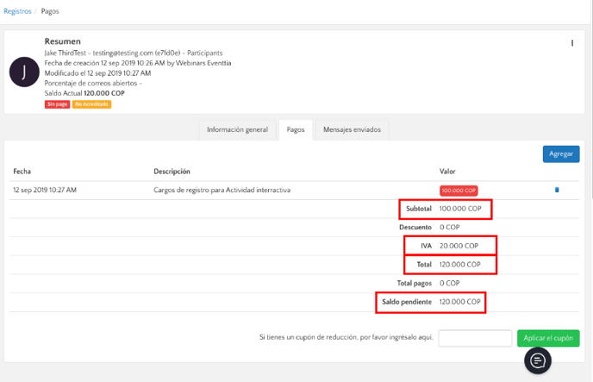Click the red 100.000 COP value badge

pos(459,191)
